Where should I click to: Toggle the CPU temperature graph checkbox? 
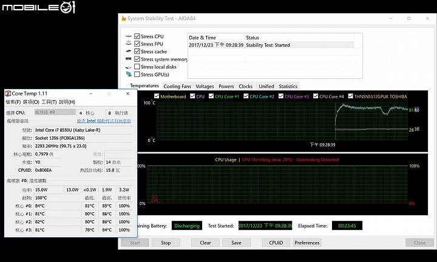[192, 96]
